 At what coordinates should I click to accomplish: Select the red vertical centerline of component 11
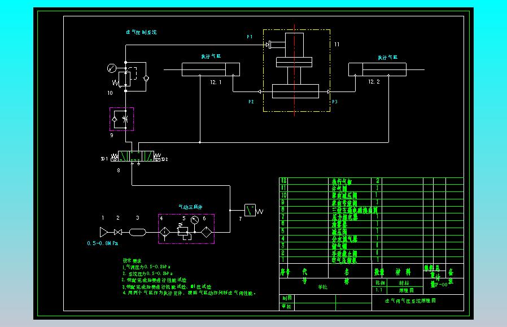pos(294,70)
